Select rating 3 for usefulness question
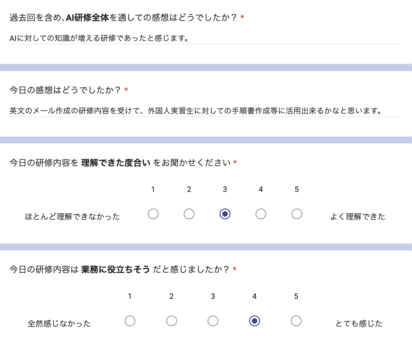 pyautogui.click(x=213, y=321)
